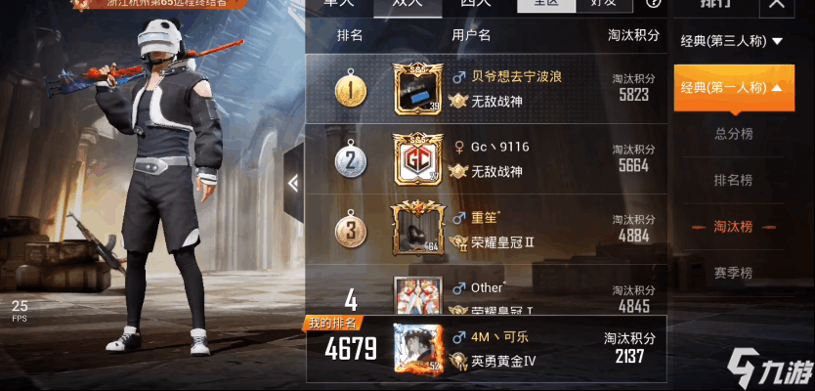The image size is (815, 391).
Task: Select the 四人 squad tab
Action: coord(476,4)
